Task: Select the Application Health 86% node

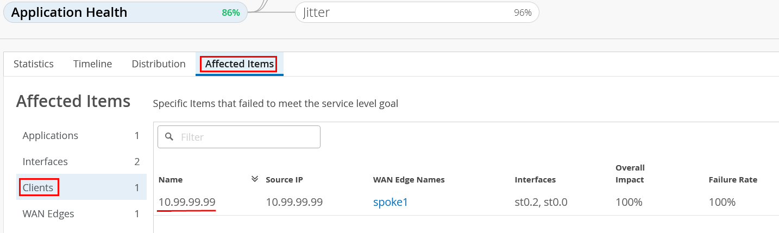Action: tap(125, 12)
